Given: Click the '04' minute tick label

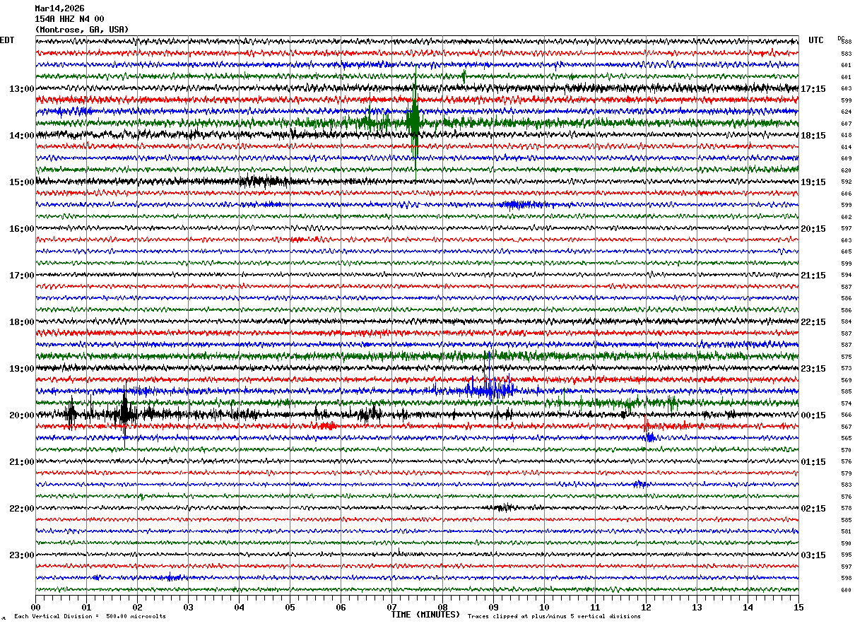Looking at the screenshot, I should click(239, 607).
